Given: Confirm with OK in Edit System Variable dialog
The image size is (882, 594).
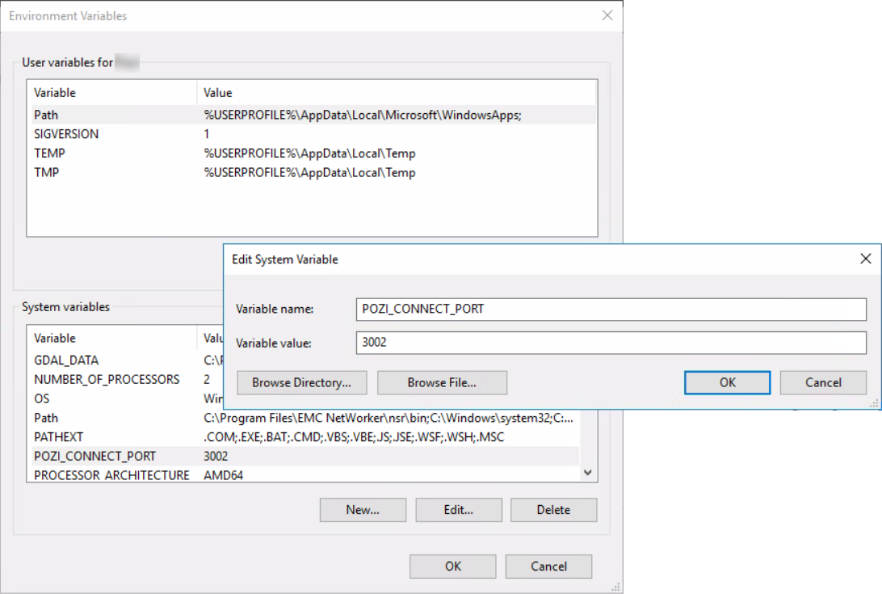Looking at the screenshot, I should coord(727,383).
